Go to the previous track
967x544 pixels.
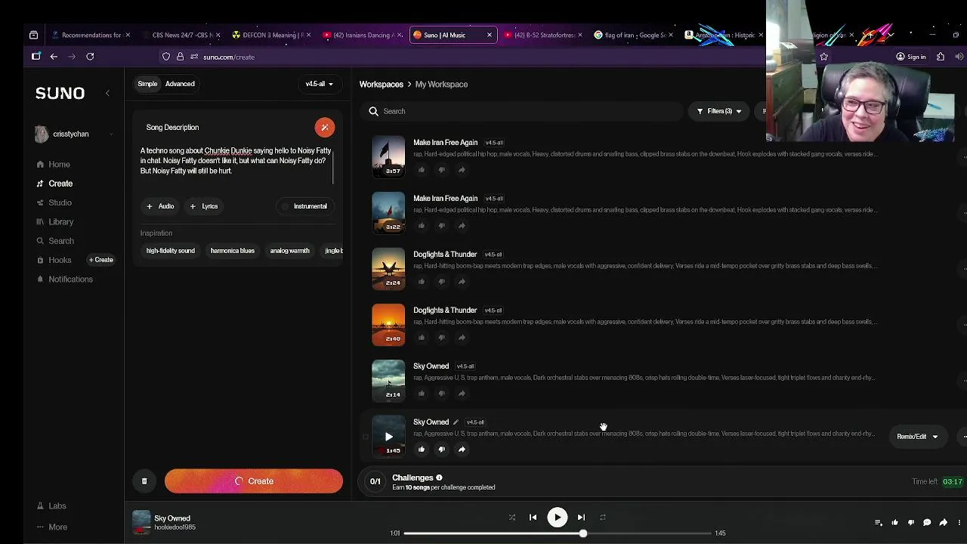(x=533, y=518)
